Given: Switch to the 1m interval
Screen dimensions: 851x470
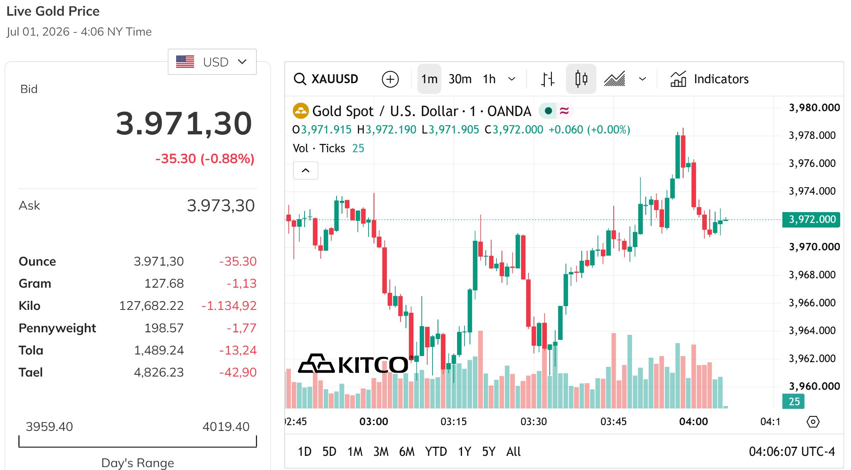Looking at the screenshot, I should coord(429,79).
